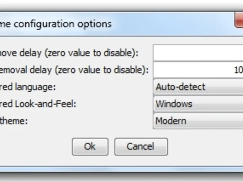Click the theme label
243x182 pixels.
(x=14, y=121)
